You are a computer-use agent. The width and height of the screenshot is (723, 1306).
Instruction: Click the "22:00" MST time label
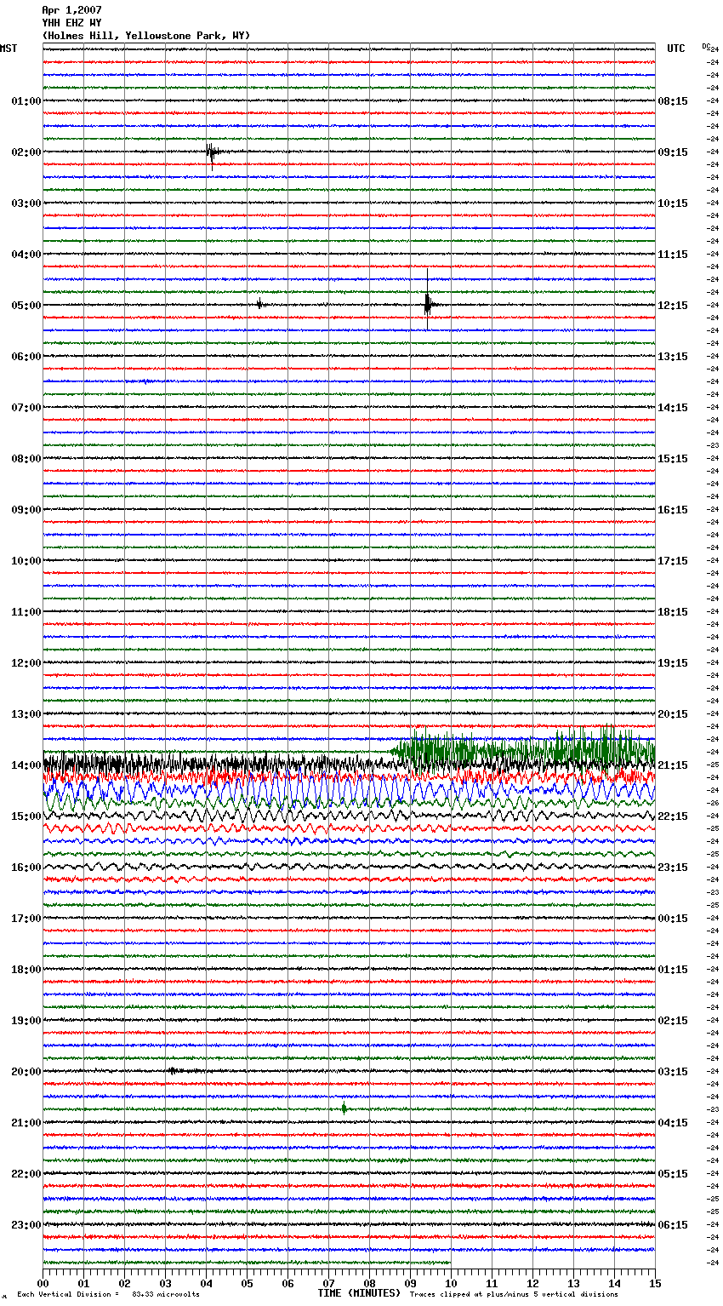click(26, 1174)
